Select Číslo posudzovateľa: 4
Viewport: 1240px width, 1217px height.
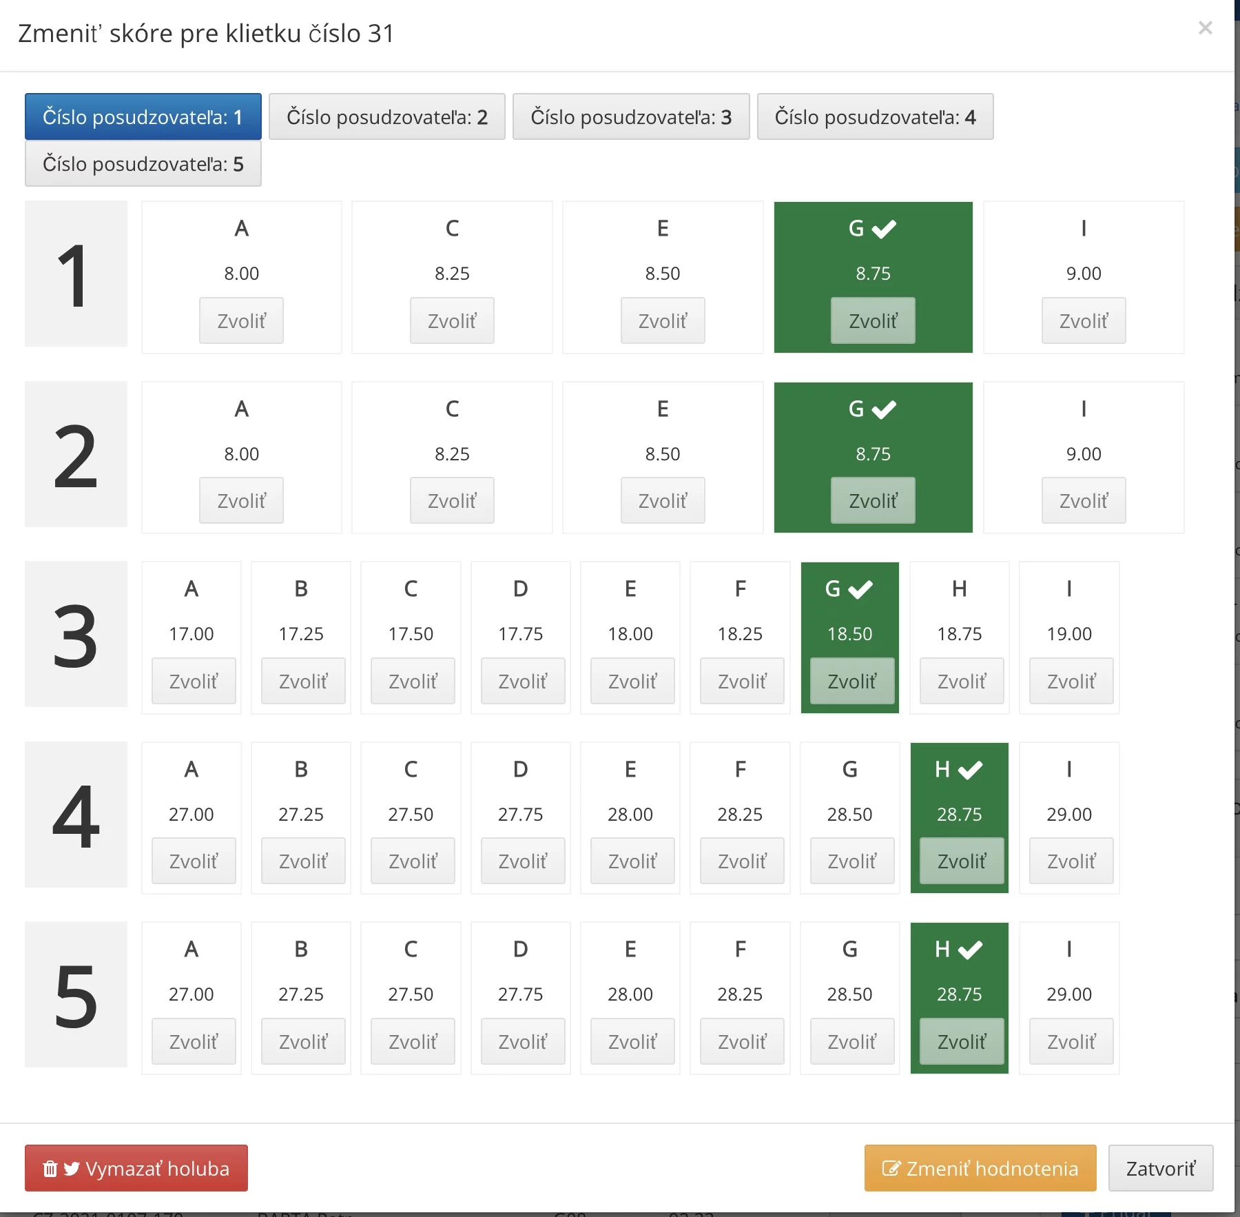coord(875,117)
